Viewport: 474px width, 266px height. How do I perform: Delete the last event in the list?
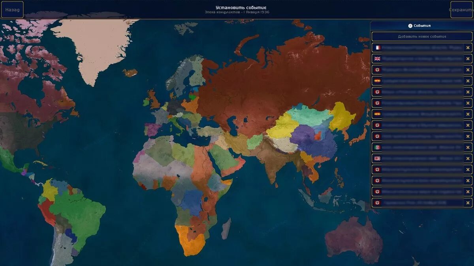click(x=468, y=203)
